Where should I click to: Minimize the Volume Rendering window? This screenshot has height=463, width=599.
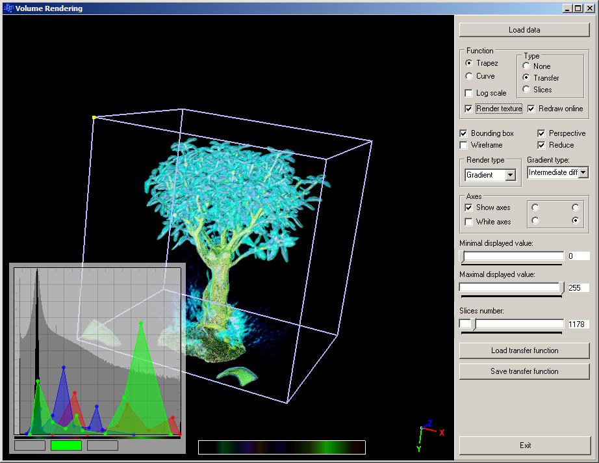[568, 8]
